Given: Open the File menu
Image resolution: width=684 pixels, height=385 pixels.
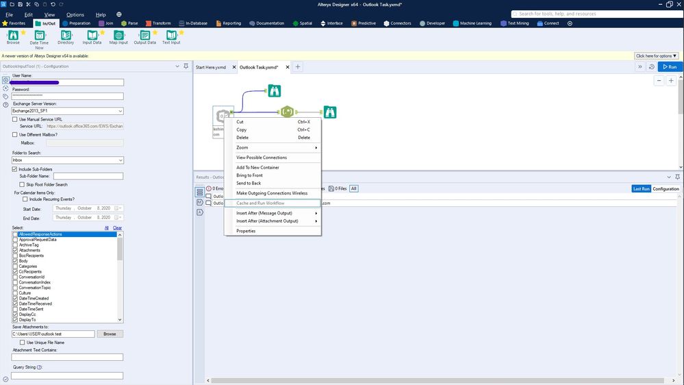Looking at the screenshot, I should tap(9, 14).
